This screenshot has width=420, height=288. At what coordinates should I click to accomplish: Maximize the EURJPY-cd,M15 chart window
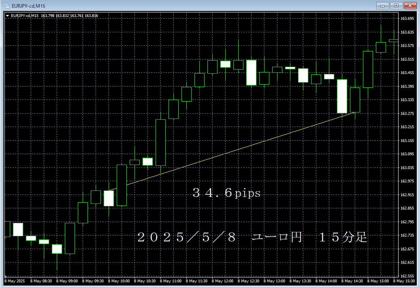coord(396,6)
